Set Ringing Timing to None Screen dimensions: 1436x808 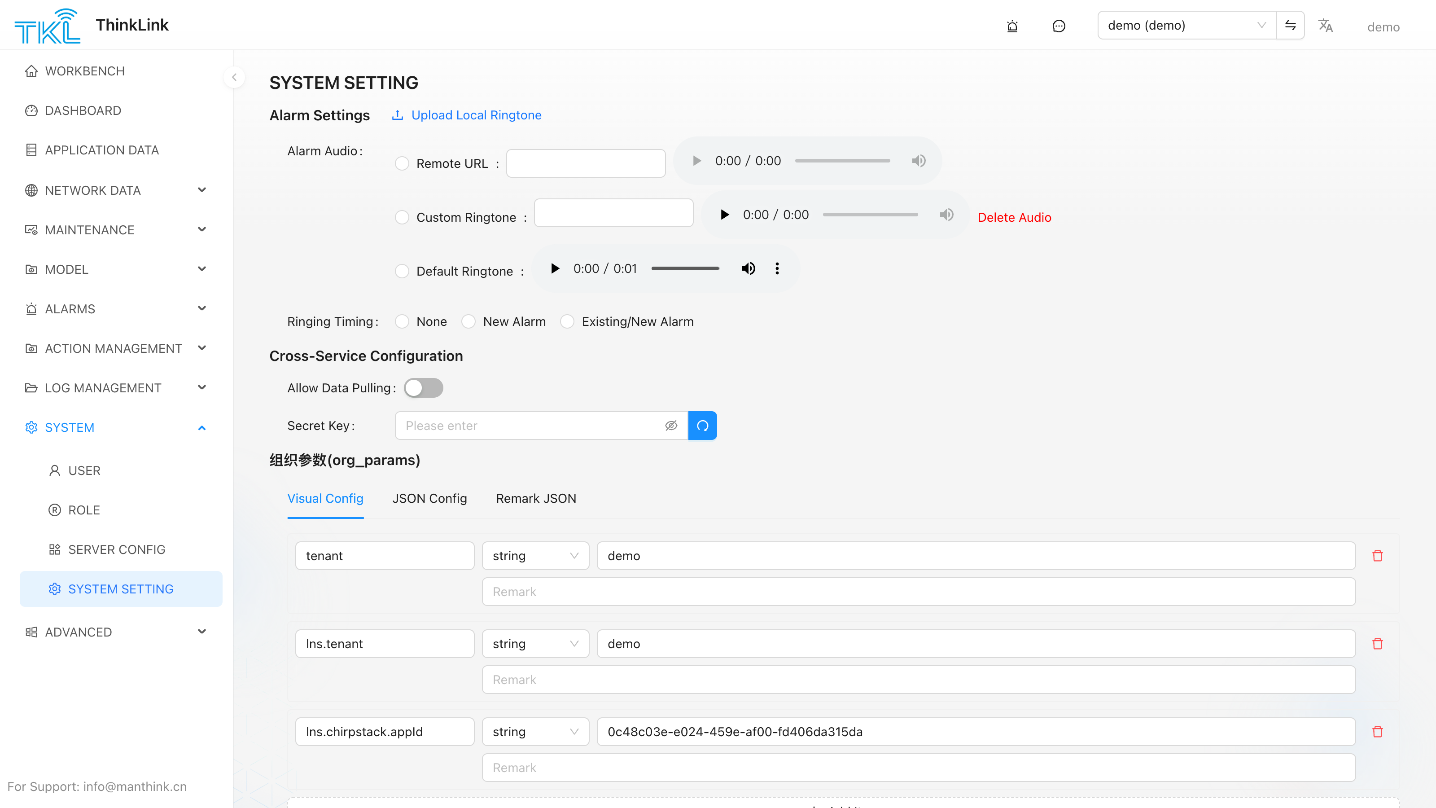(402, 322)
